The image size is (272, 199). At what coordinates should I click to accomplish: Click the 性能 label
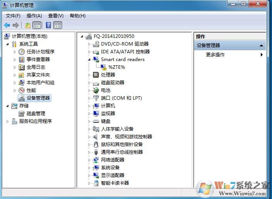(31, 90)
